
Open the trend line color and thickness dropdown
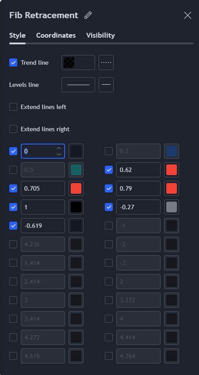point(78,62)
